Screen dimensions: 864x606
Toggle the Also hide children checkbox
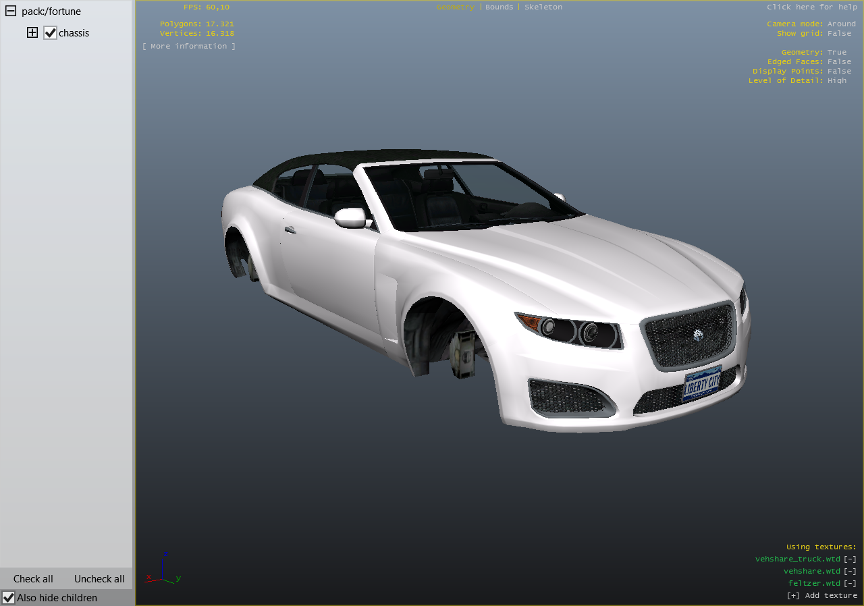tap(8, 597)
